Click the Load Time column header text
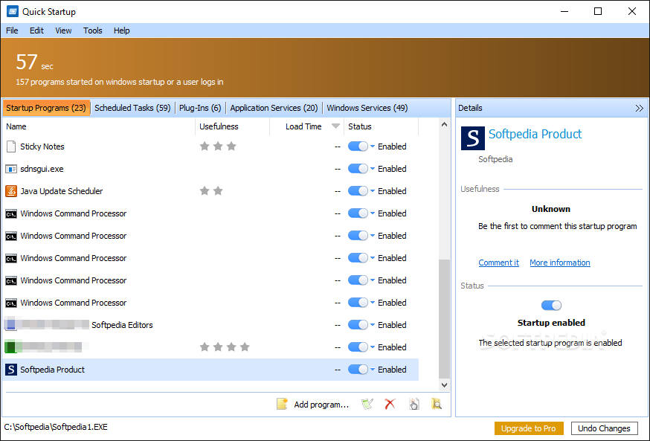This screenshot has height=441, width=650. coord(303,126)
